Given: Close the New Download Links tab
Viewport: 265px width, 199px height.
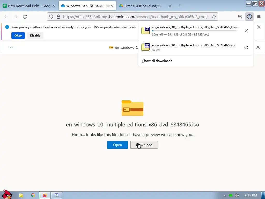Looking at the screenshot, I should pyautogui.click(x=54, y=6).
